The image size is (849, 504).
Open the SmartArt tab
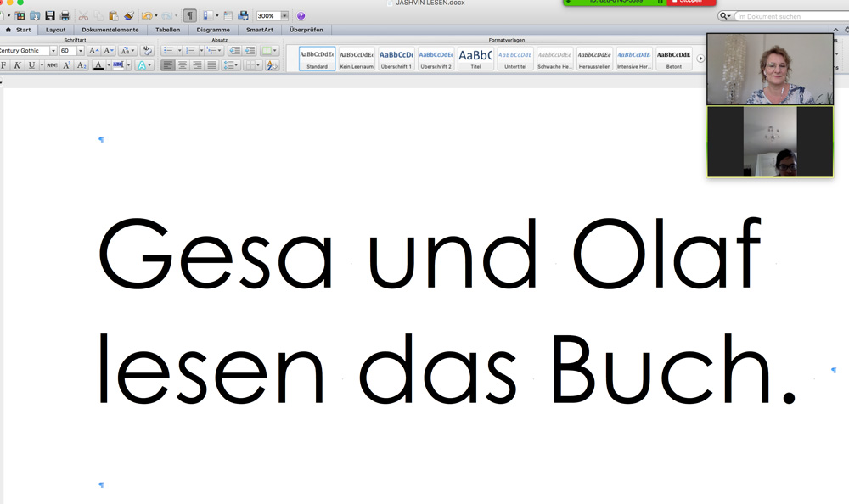[x=259, y=30]
